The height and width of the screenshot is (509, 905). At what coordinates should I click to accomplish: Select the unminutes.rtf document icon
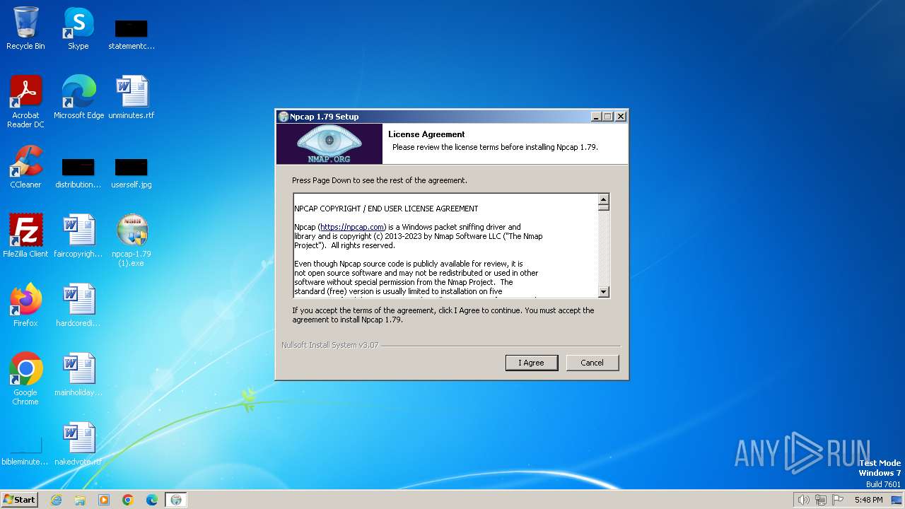(132, 97)
